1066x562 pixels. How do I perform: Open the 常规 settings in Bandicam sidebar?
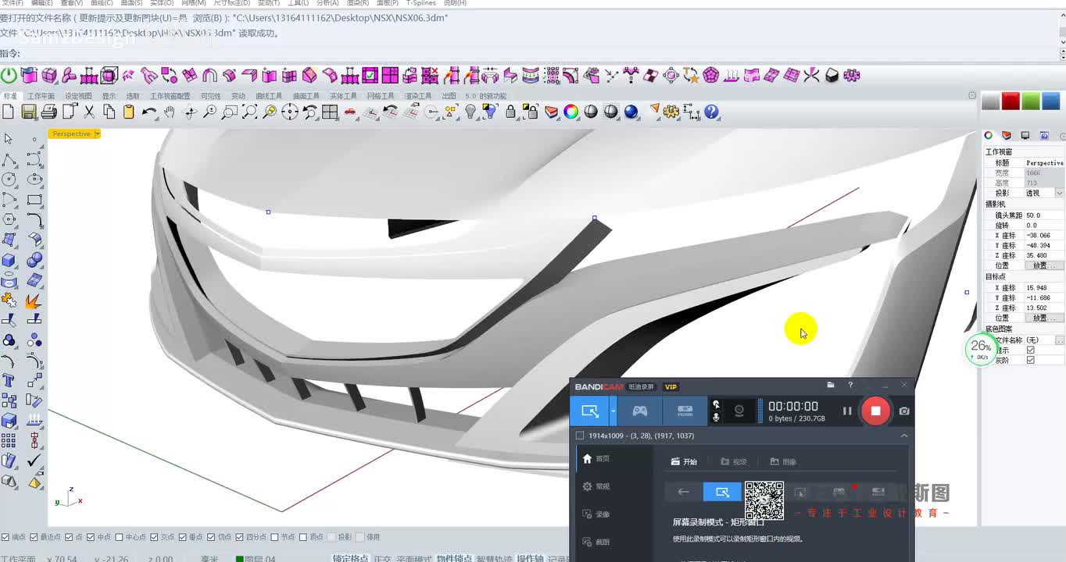(x=596, y=486)
